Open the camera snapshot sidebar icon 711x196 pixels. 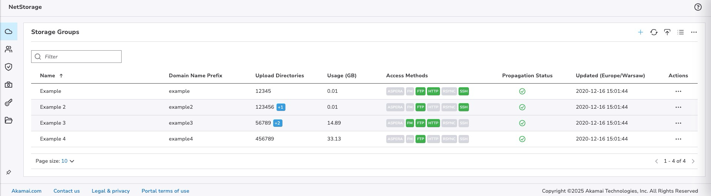9,85
